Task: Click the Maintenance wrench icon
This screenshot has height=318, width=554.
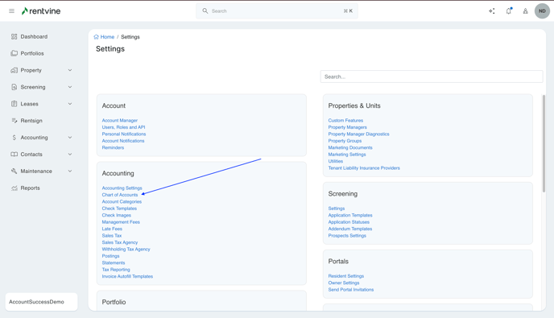Action: 14,171
